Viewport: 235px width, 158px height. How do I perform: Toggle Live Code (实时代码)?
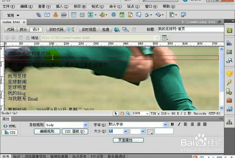(x=56, y=30)
